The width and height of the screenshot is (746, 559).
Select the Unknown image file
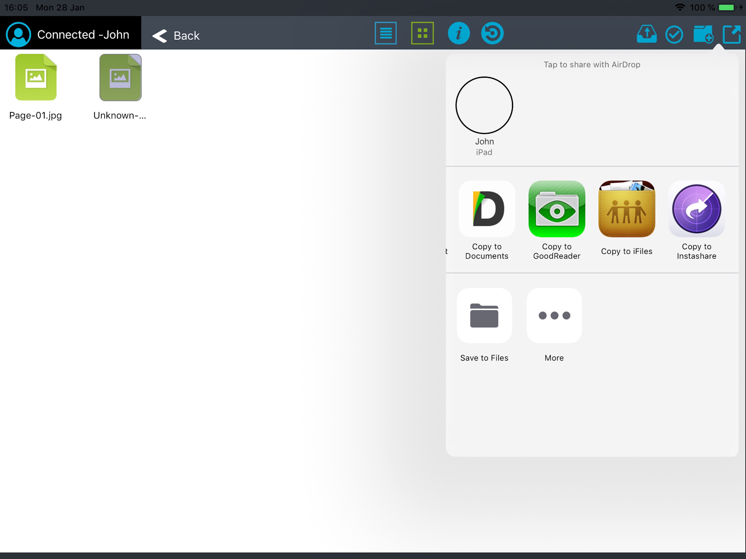120,78
